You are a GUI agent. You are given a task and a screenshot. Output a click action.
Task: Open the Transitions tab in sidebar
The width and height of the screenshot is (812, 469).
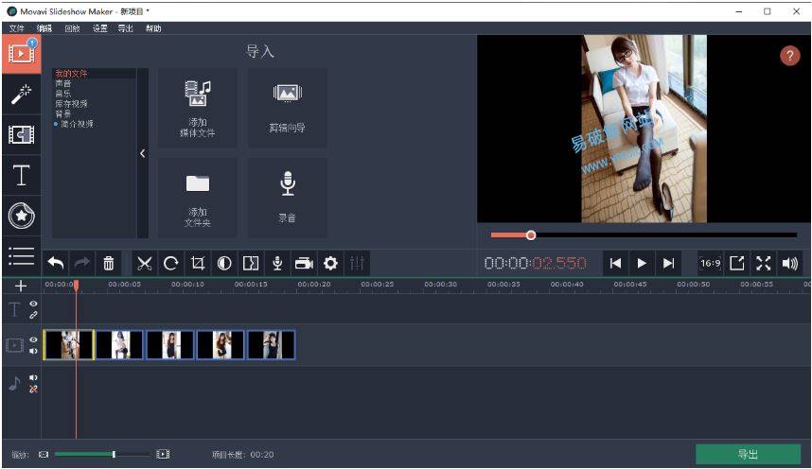(21, 134)
